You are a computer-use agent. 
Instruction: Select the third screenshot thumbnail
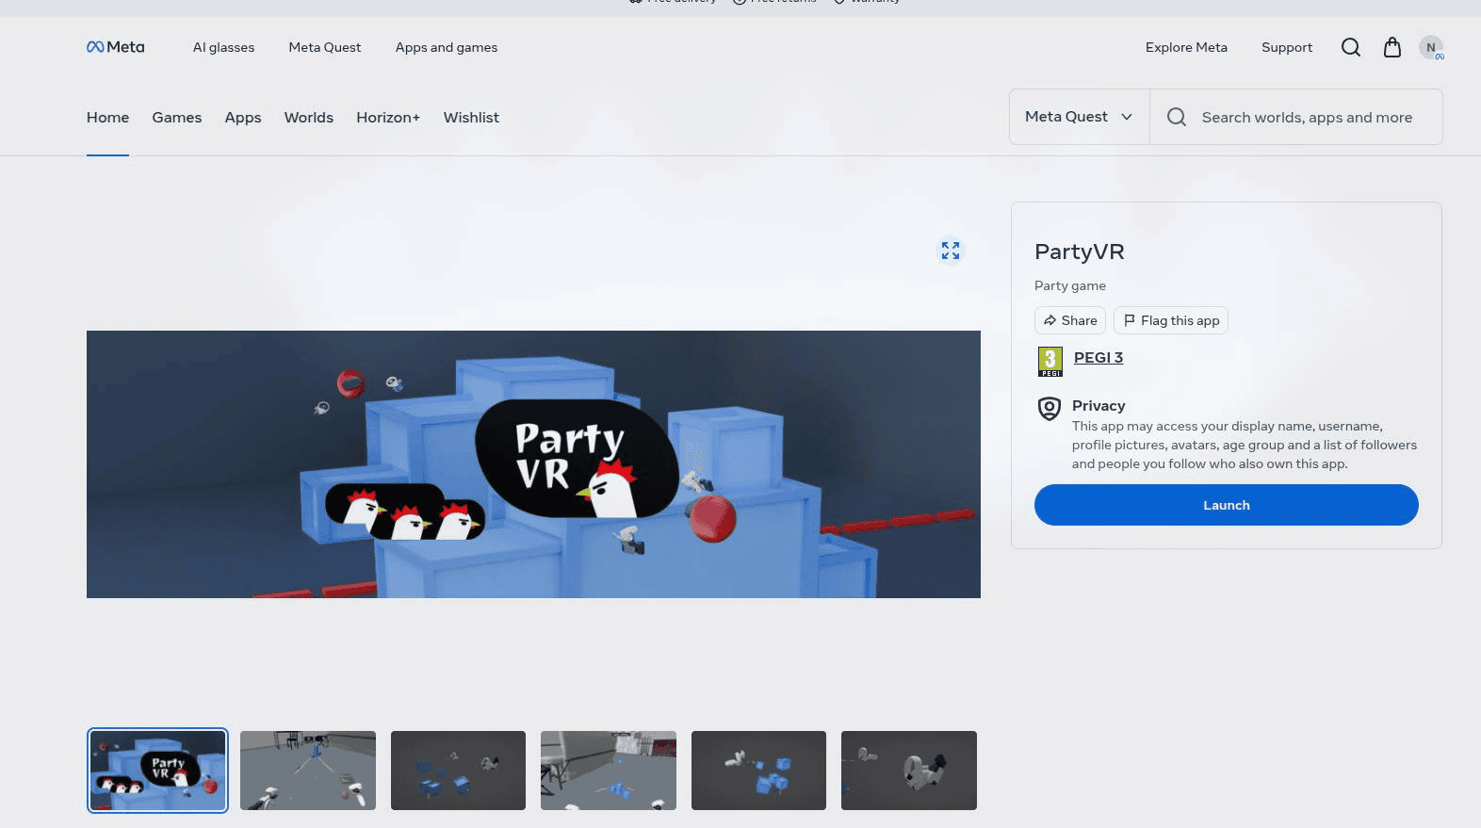point(458,771)
